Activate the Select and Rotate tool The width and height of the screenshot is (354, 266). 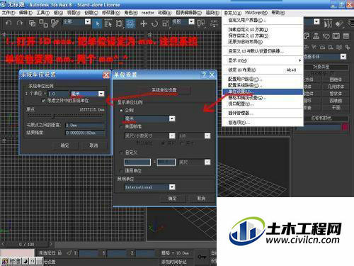pyautogui.click(x=154, y=23)
